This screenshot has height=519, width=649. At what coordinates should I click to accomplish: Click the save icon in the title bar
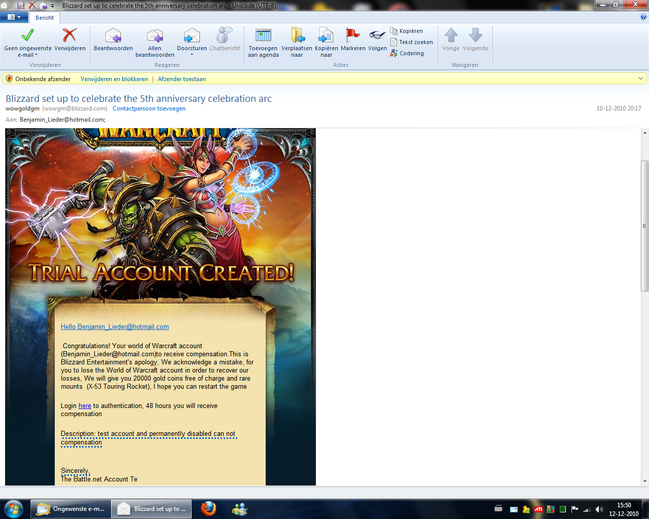click(21, 6)
